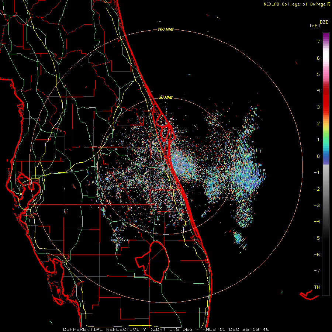332x332 pixels.
Task: Select the 100 NMI range ring label
Action: point(166,29)
